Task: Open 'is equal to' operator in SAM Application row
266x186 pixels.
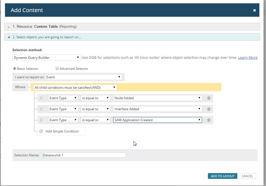Action: coord(96,120)
